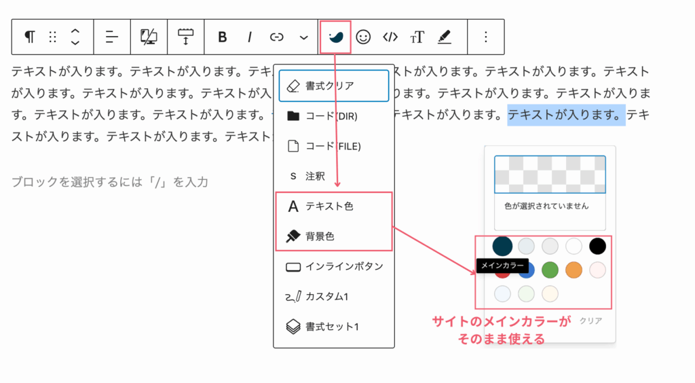Open the text alignment options
This screenshot has height=383, width=695.
(112, 37)
